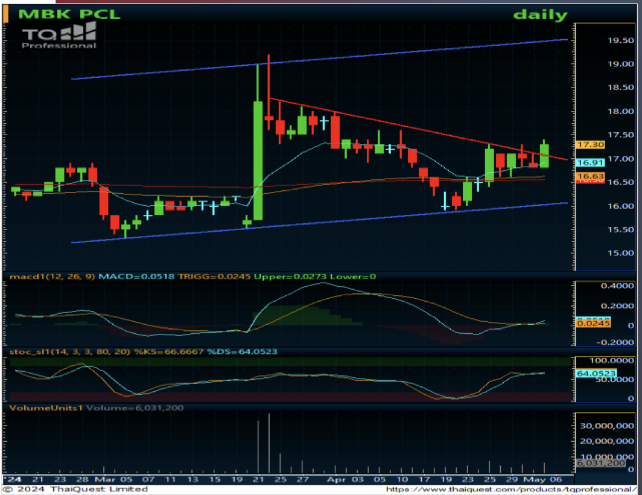Image resolution: width=642 pixels, height=495 pixels.
Task: Click the Mar date axis label
Action: [105, 479]
